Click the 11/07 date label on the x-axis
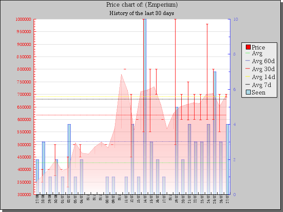283x212 pixels. point(126,199)
